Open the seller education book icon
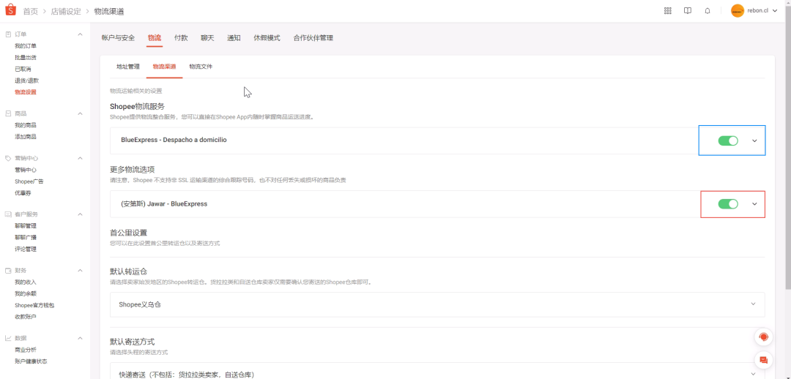Screen dimensions: 791x379 click(x=688, y=10)
